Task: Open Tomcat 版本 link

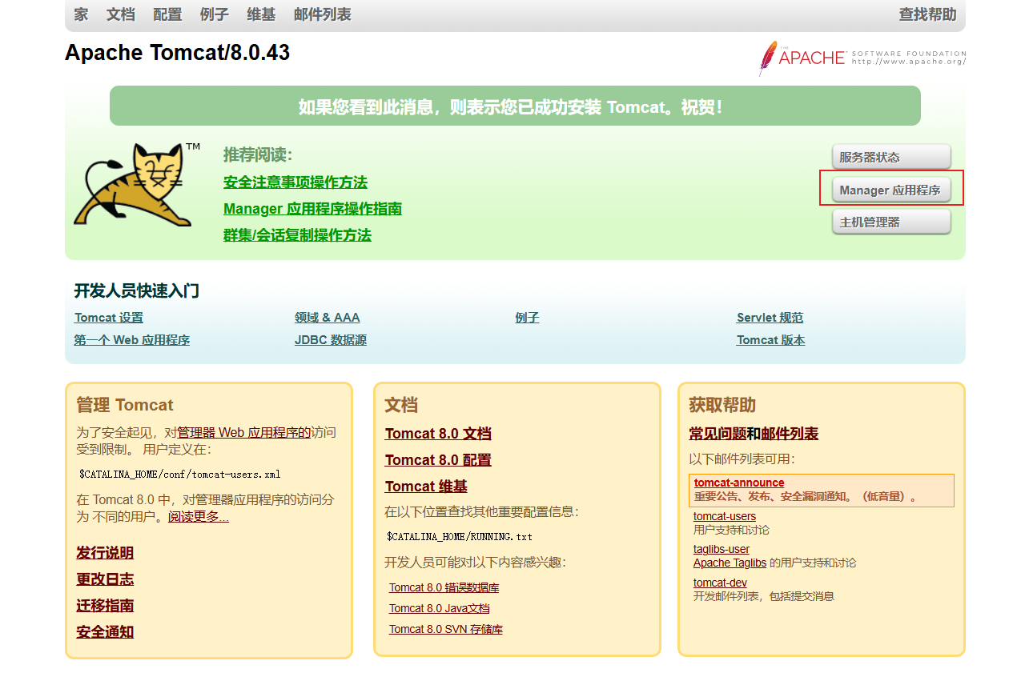Action: coord(771,340)
